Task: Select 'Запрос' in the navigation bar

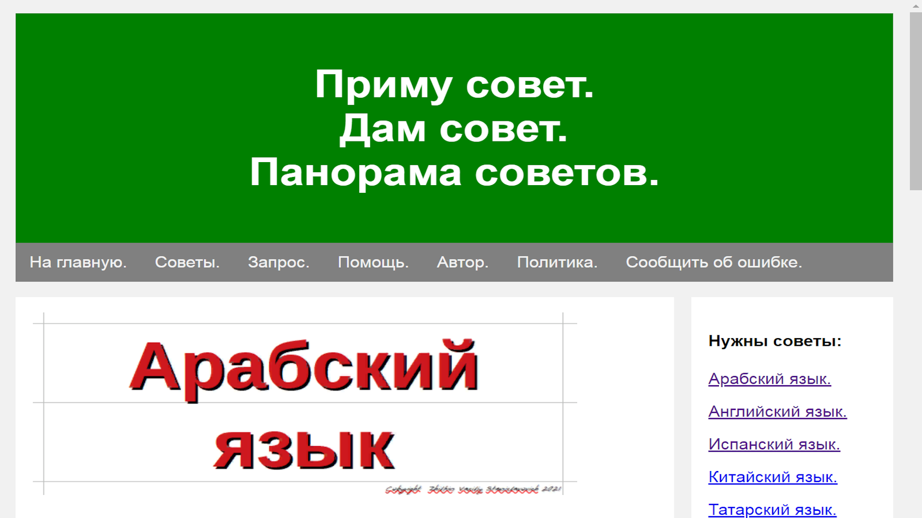Action: [279, 262]
